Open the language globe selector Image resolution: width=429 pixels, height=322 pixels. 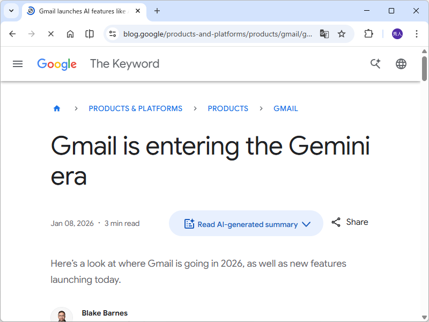click(401, 64)
